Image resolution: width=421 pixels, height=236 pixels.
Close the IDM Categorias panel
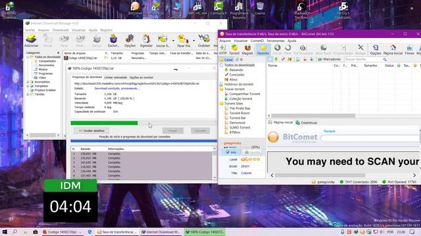(x=59, y=52)
